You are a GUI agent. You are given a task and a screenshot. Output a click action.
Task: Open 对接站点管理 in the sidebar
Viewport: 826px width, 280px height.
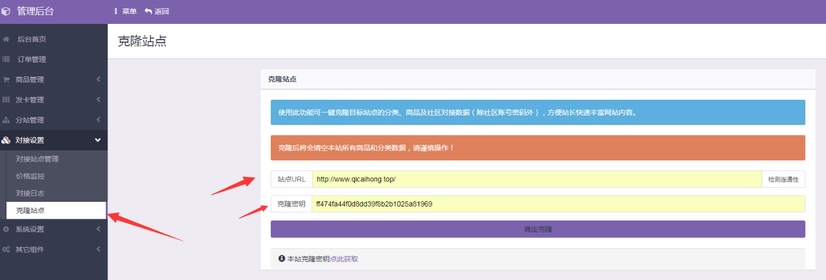(x=37, y=159)
